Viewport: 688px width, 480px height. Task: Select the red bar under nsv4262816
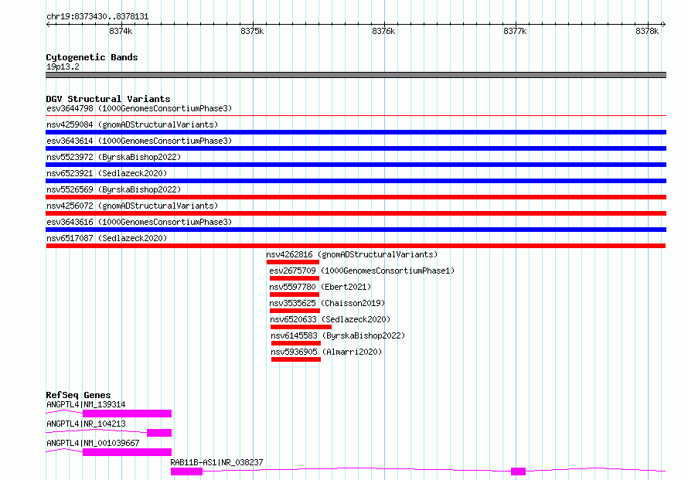(x=292, y=262)
